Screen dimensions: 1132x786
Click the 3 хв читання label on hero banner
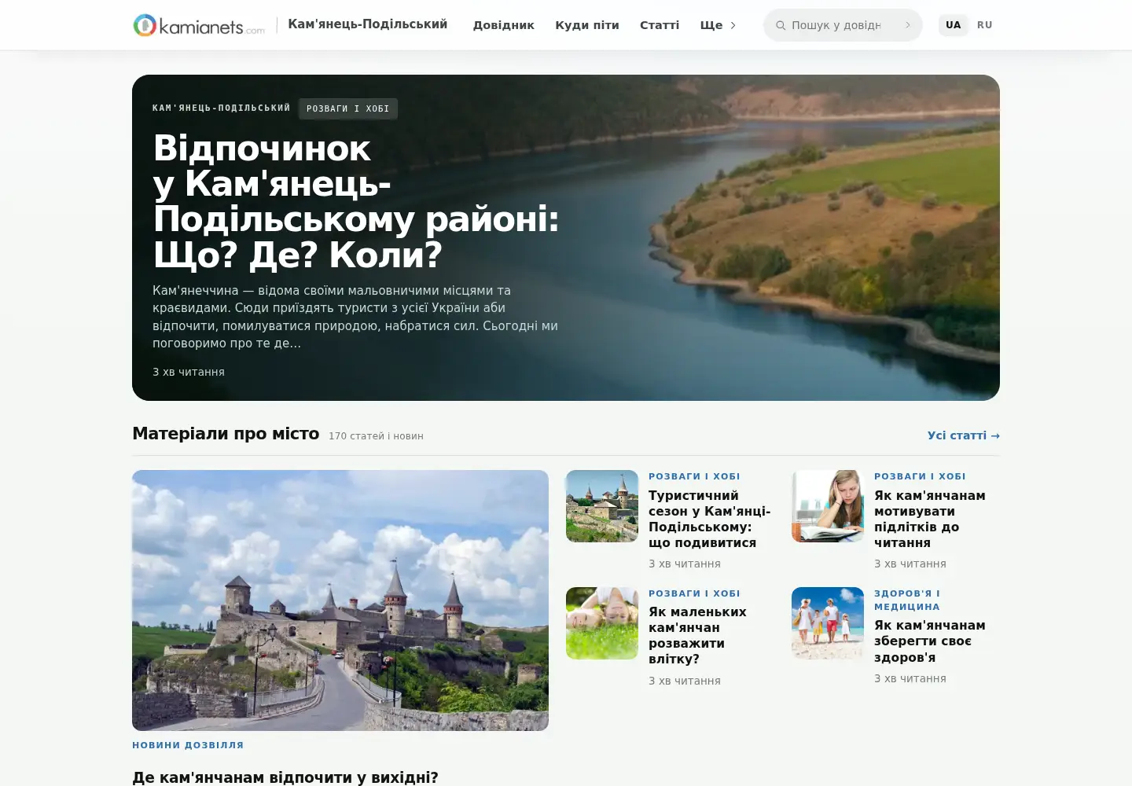[189, 372]
